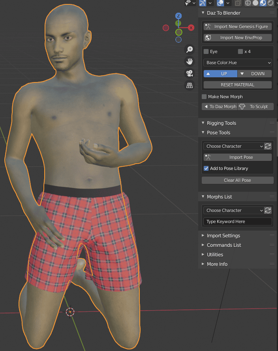The width and height of the screenshot is (278, 351).
Task: Collapse the Rigging Tools panel
Action: pyautogui.click(x=203, y=123)
